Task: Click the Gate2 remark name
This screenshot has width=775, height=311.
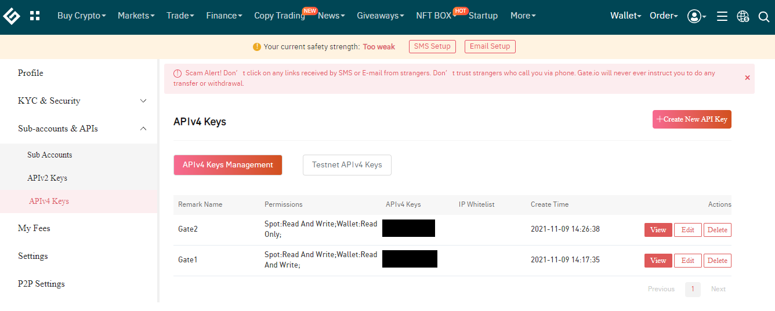Action: coord(188,229)
